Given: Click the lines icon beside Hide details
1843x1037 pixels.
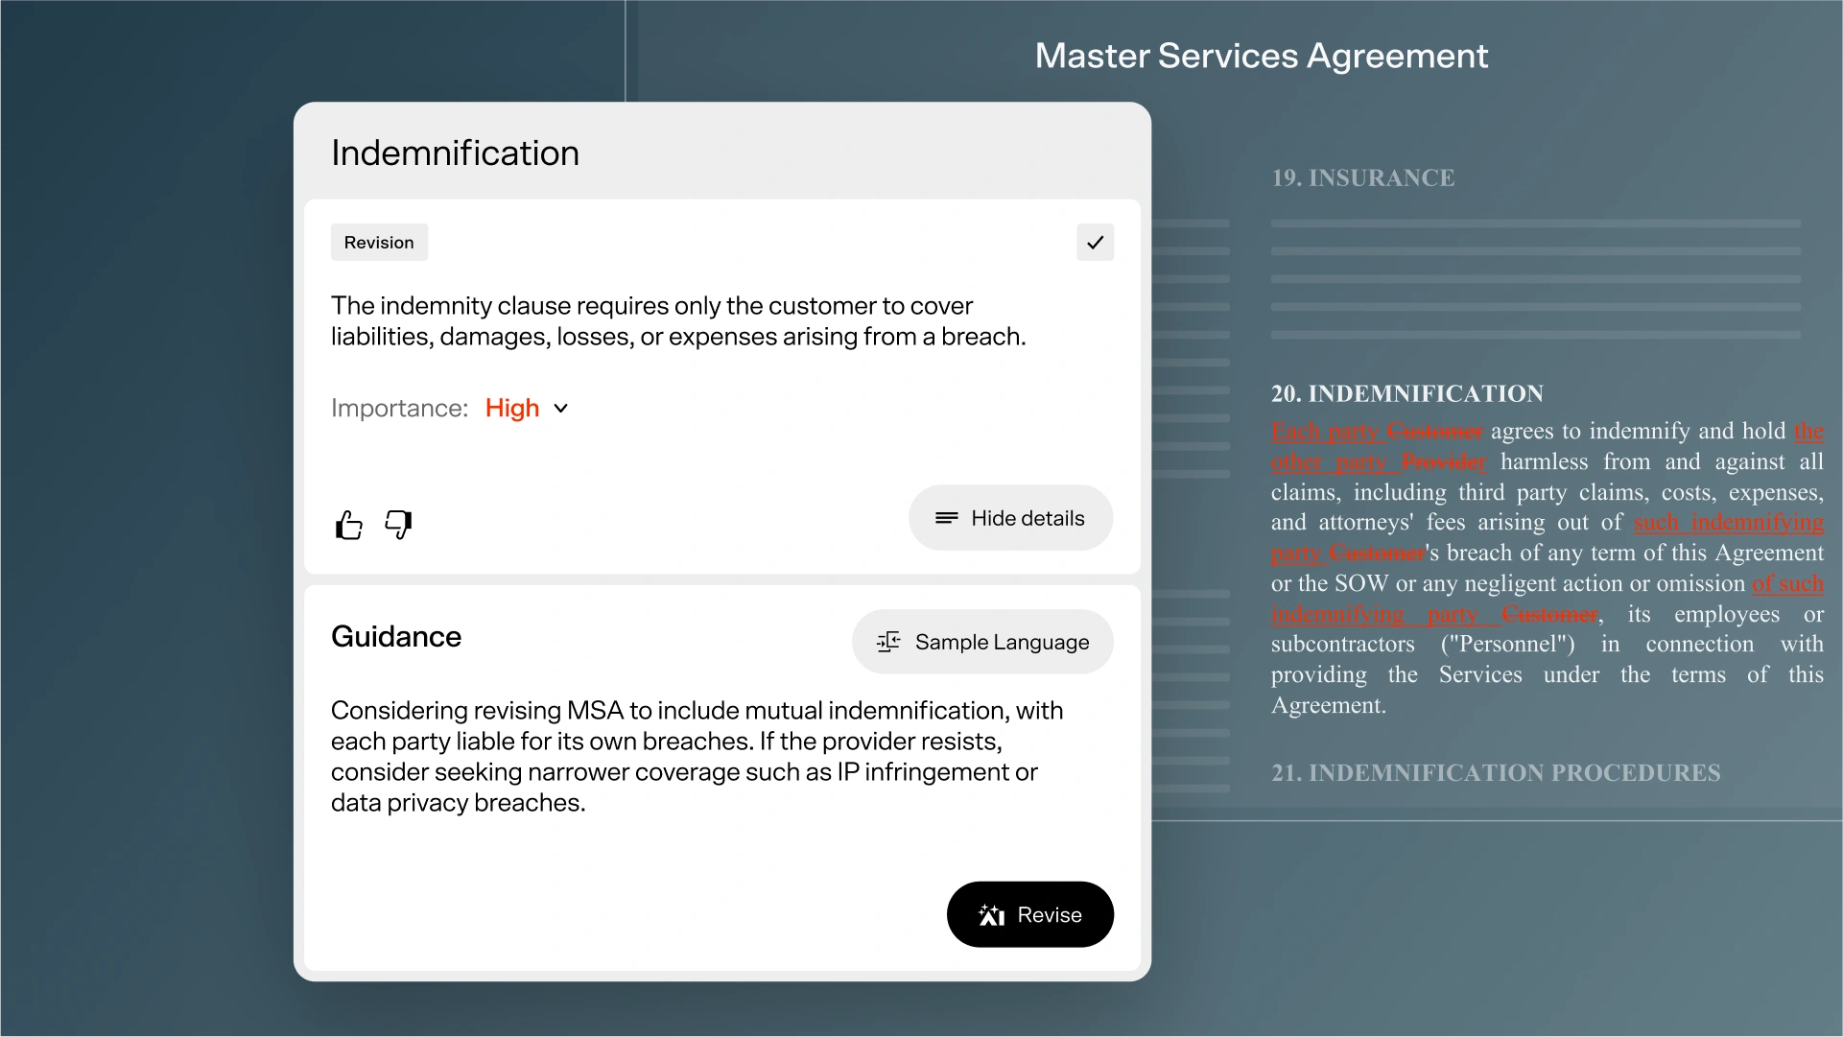Looking at the screenshot, I should (x=946, y=518).
